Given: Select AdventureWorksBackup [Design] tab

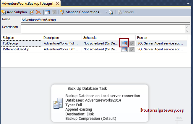Looking at the screenshot, I should pyautogui.click(x=27, y=4).
